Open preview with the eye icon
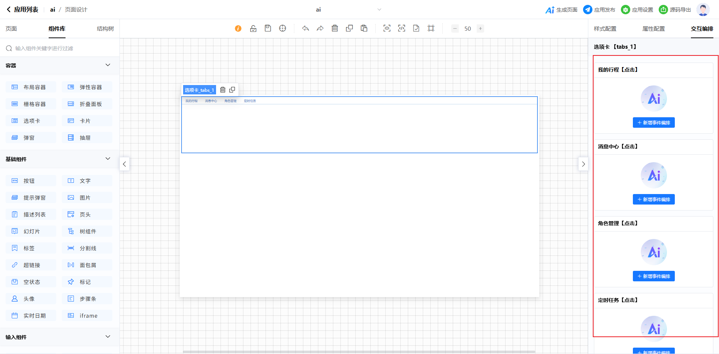Viewport: 719px width, 354px height. 387,28
